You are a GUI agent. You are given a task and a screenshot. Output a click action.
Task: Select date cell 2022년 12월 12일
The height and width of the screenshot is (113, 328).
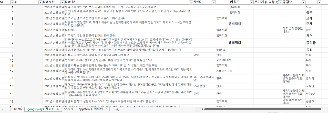(54, 78)
